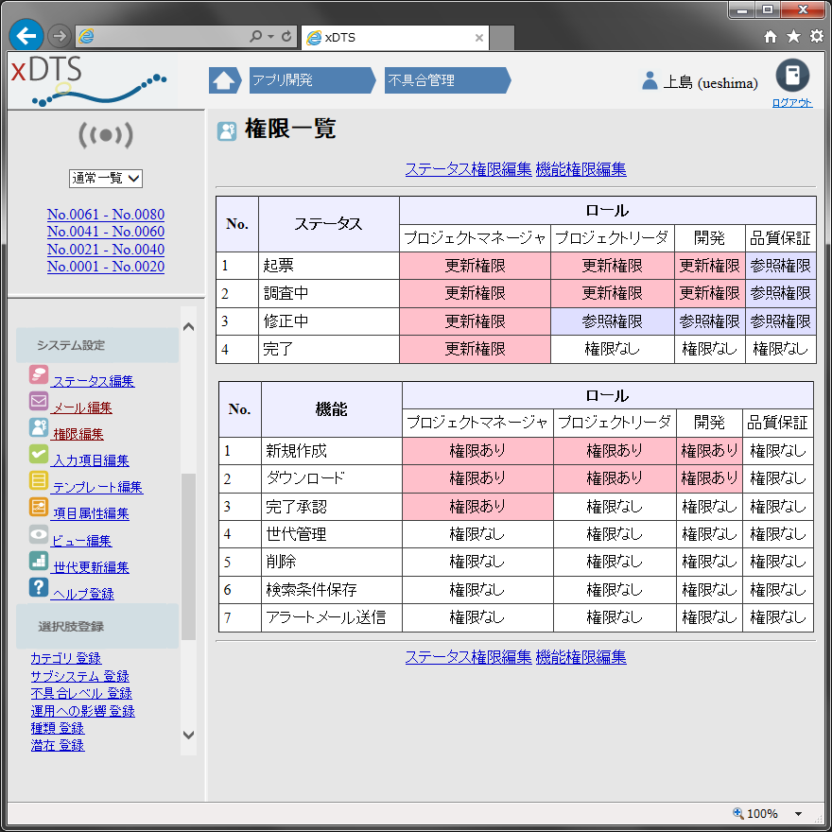Click the 項目属性編集 orange icon
Image resolution: width=832 pixels, height=832 pixels.
[39, 508]
